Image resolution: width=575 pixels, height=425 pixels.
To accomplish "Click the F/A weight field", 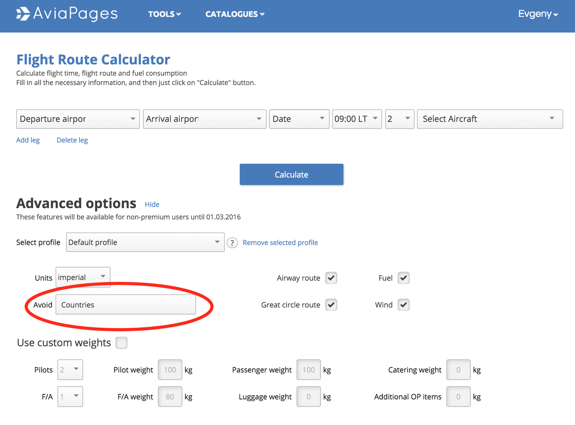I will tap(170, 397).
